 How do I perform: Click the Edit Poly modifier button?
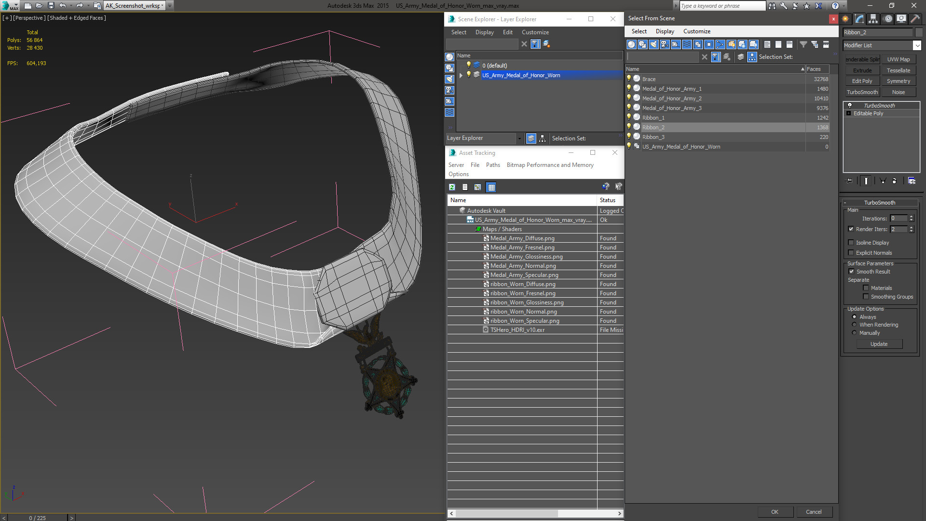(x=862, y=81)
